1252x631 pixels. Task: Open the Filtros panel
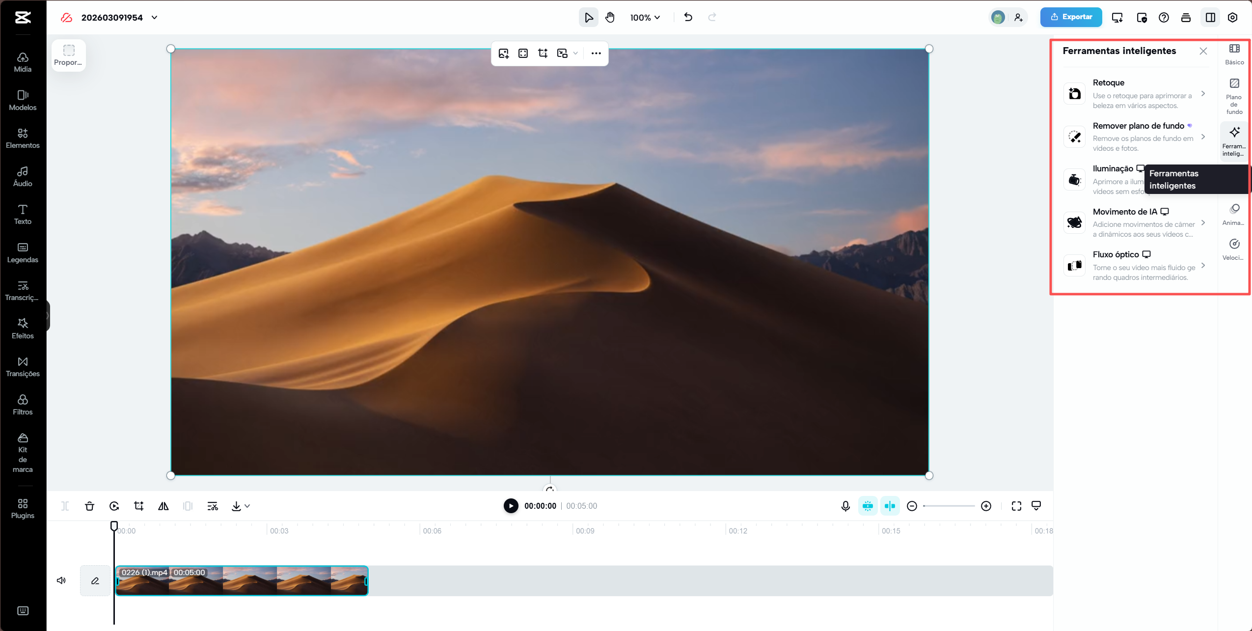22,404
